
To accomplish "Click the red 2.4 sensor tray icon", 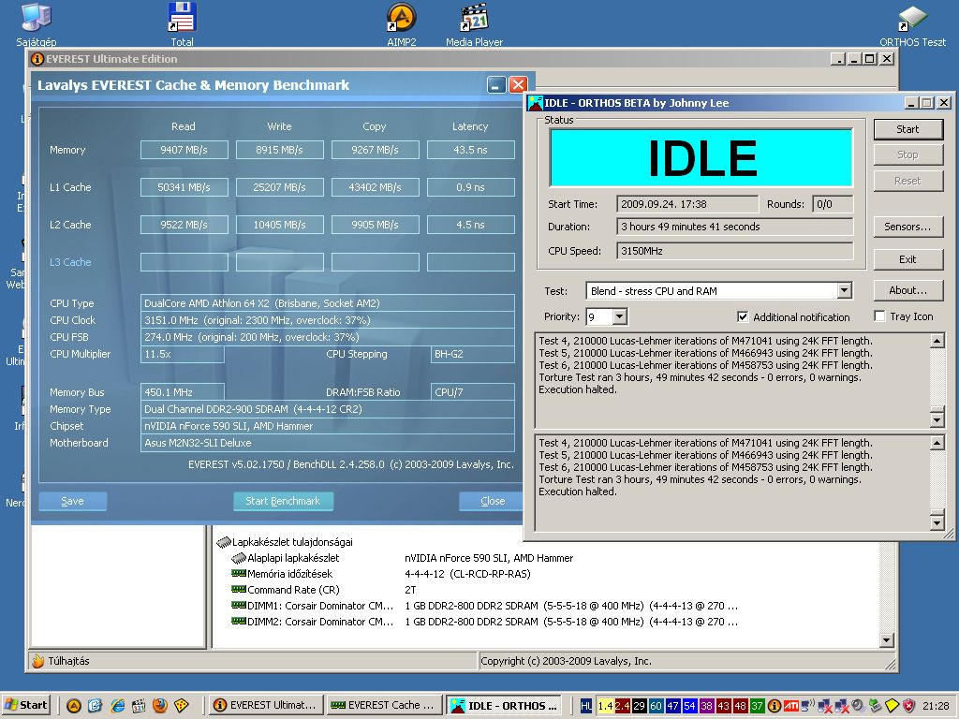I will 623,706.
